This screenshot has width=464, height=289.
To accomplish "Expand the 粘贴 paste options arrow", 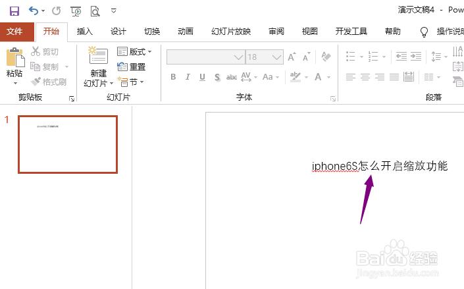I will (14, 84).
